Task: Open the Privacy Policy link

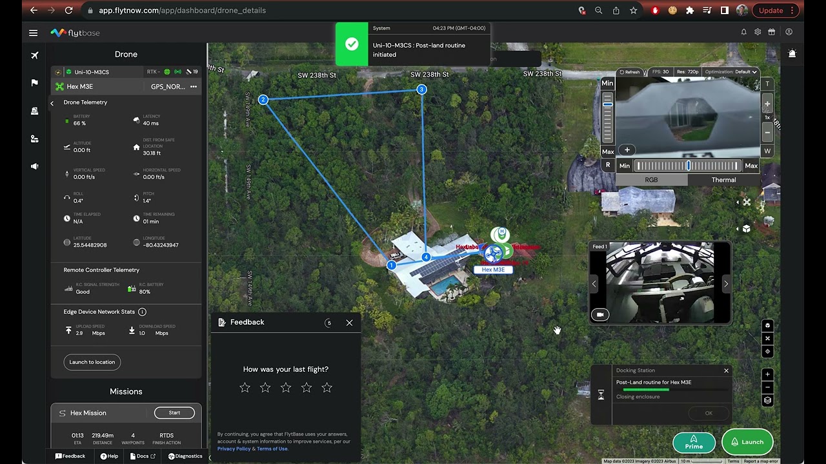Action: click(234, 449)
